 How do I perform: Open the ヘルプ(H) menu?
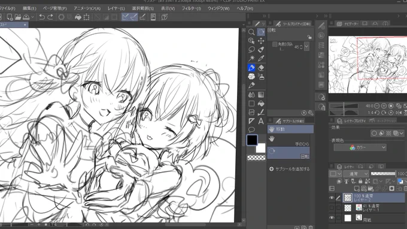245,8
